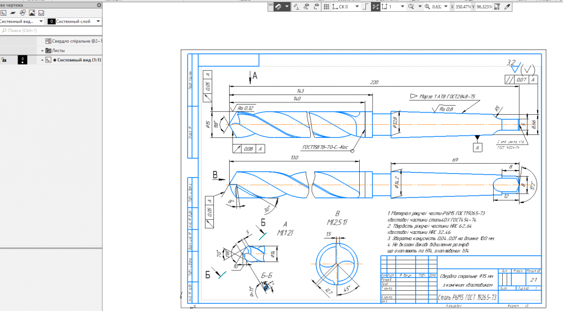563x311 pixels.
Task: Click the calculator icon beside Y coordinate
Action: pyautogui.click(x=495, y=7)
